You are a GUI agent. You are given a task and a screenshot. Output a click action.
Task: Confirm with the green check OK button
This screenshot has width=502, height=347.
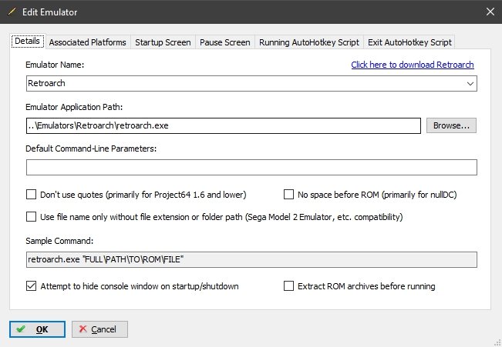[x=37, y=329]
